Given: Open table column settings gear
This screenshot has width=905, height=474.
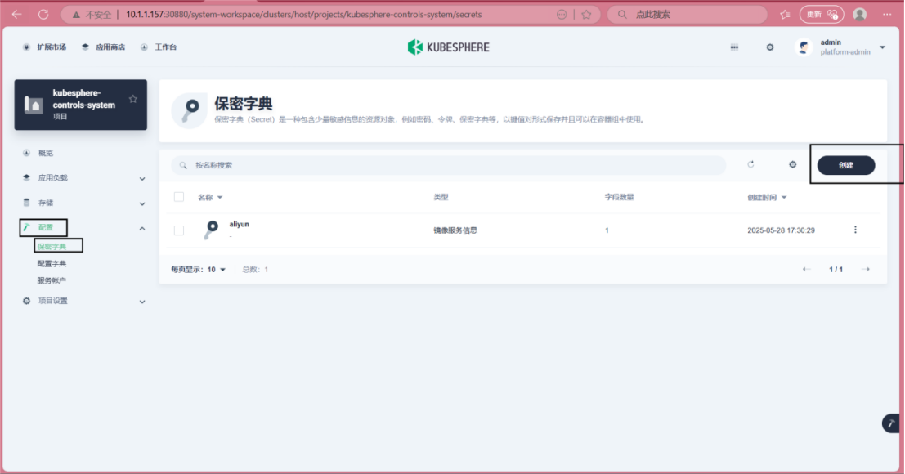Looking at the screenshot, I should (792, 164).
